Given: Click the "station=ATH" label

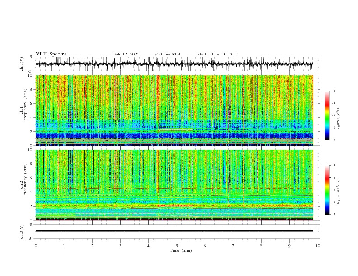Looking at the screenshot, I should tap(168, 54).
